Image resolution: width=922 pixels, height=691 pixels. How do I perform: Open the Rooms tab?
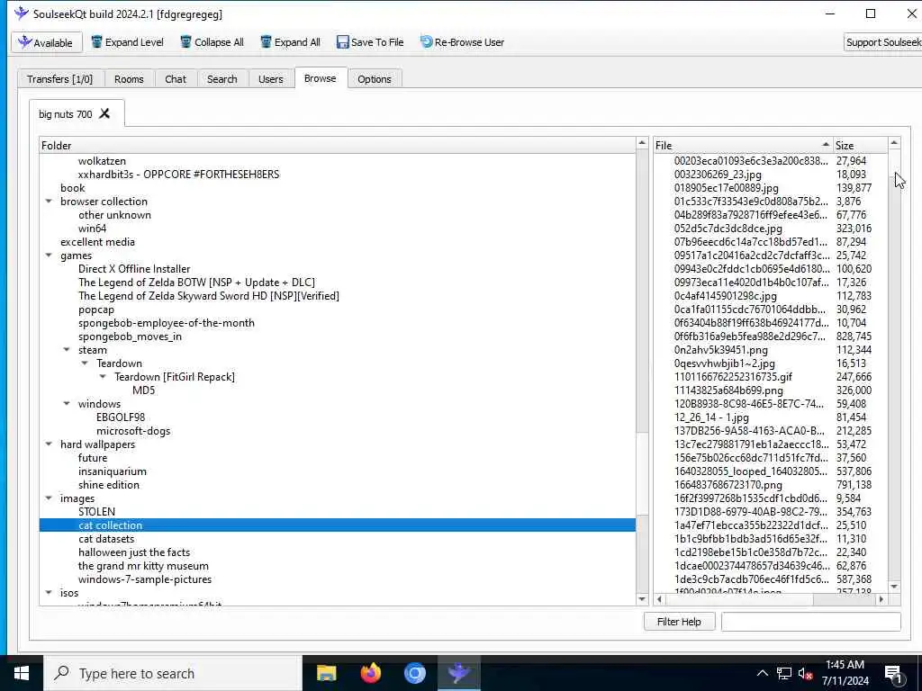(129, 79)
